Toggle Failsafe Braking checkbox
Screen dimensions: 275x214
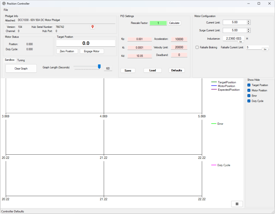(x=197, y=48)
